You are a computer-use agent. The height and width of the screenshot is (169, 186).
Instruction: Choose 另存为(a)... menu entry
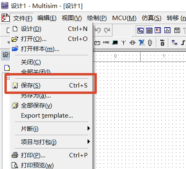tap(51, 96)
